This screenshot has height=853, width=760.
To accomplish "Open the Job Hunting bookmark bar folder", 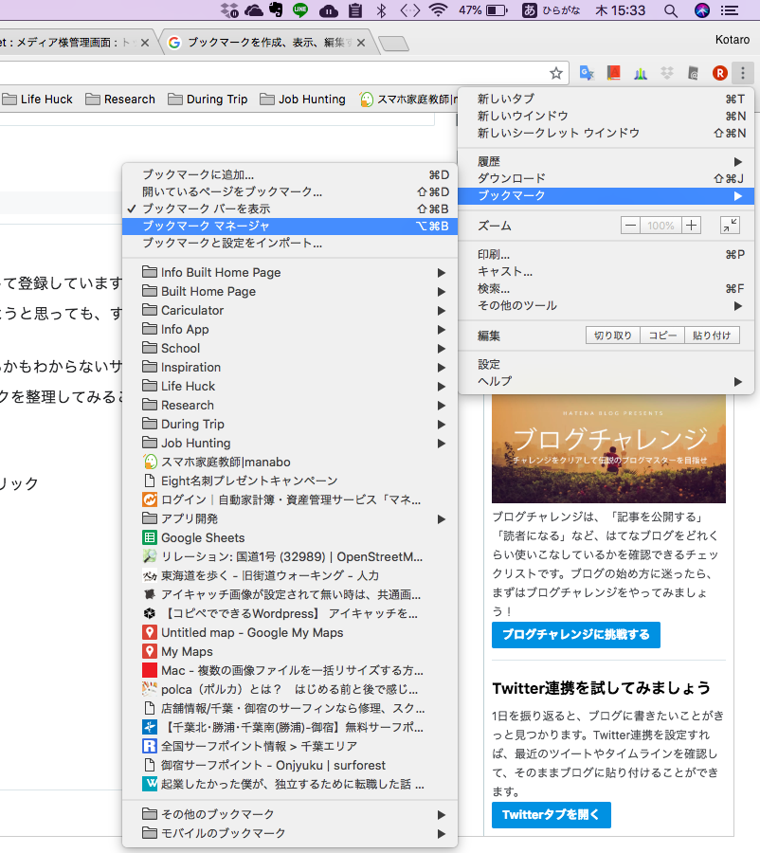I will tap(303, 99).
